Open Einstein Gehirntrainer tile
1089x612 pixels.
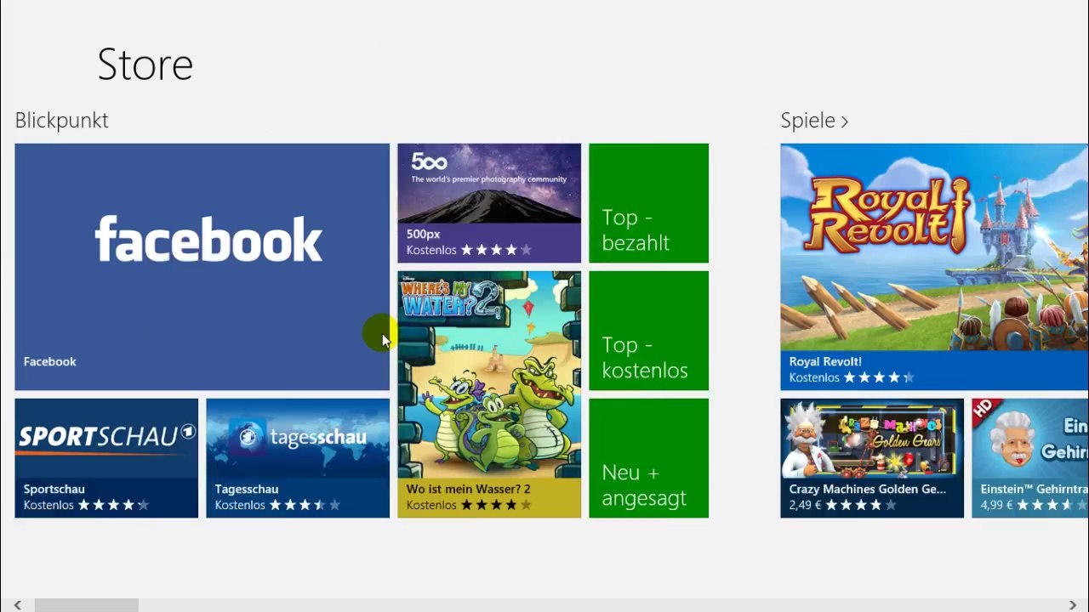click(x=1030, y=458)
